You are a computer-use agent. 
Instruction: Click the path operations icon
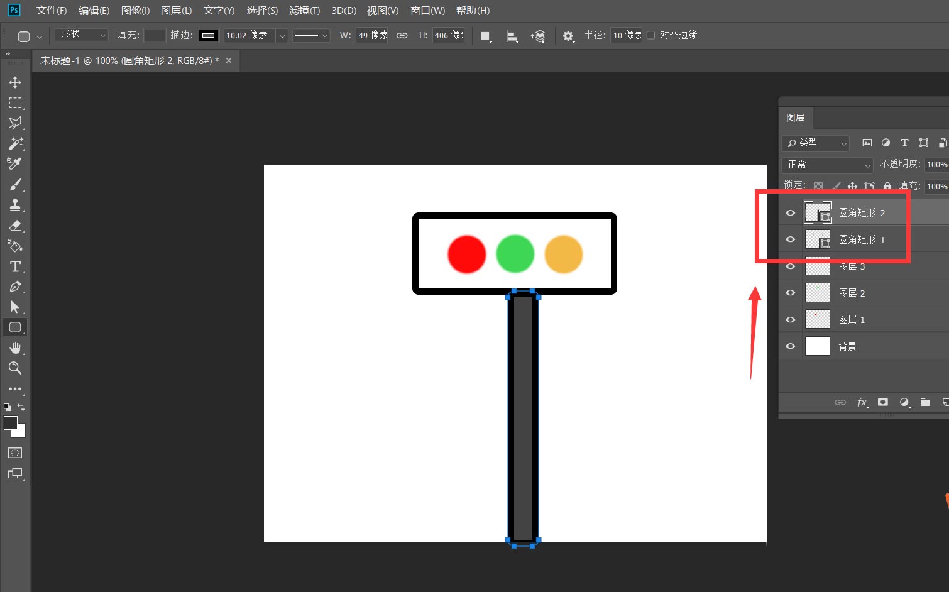click(486, 36)
